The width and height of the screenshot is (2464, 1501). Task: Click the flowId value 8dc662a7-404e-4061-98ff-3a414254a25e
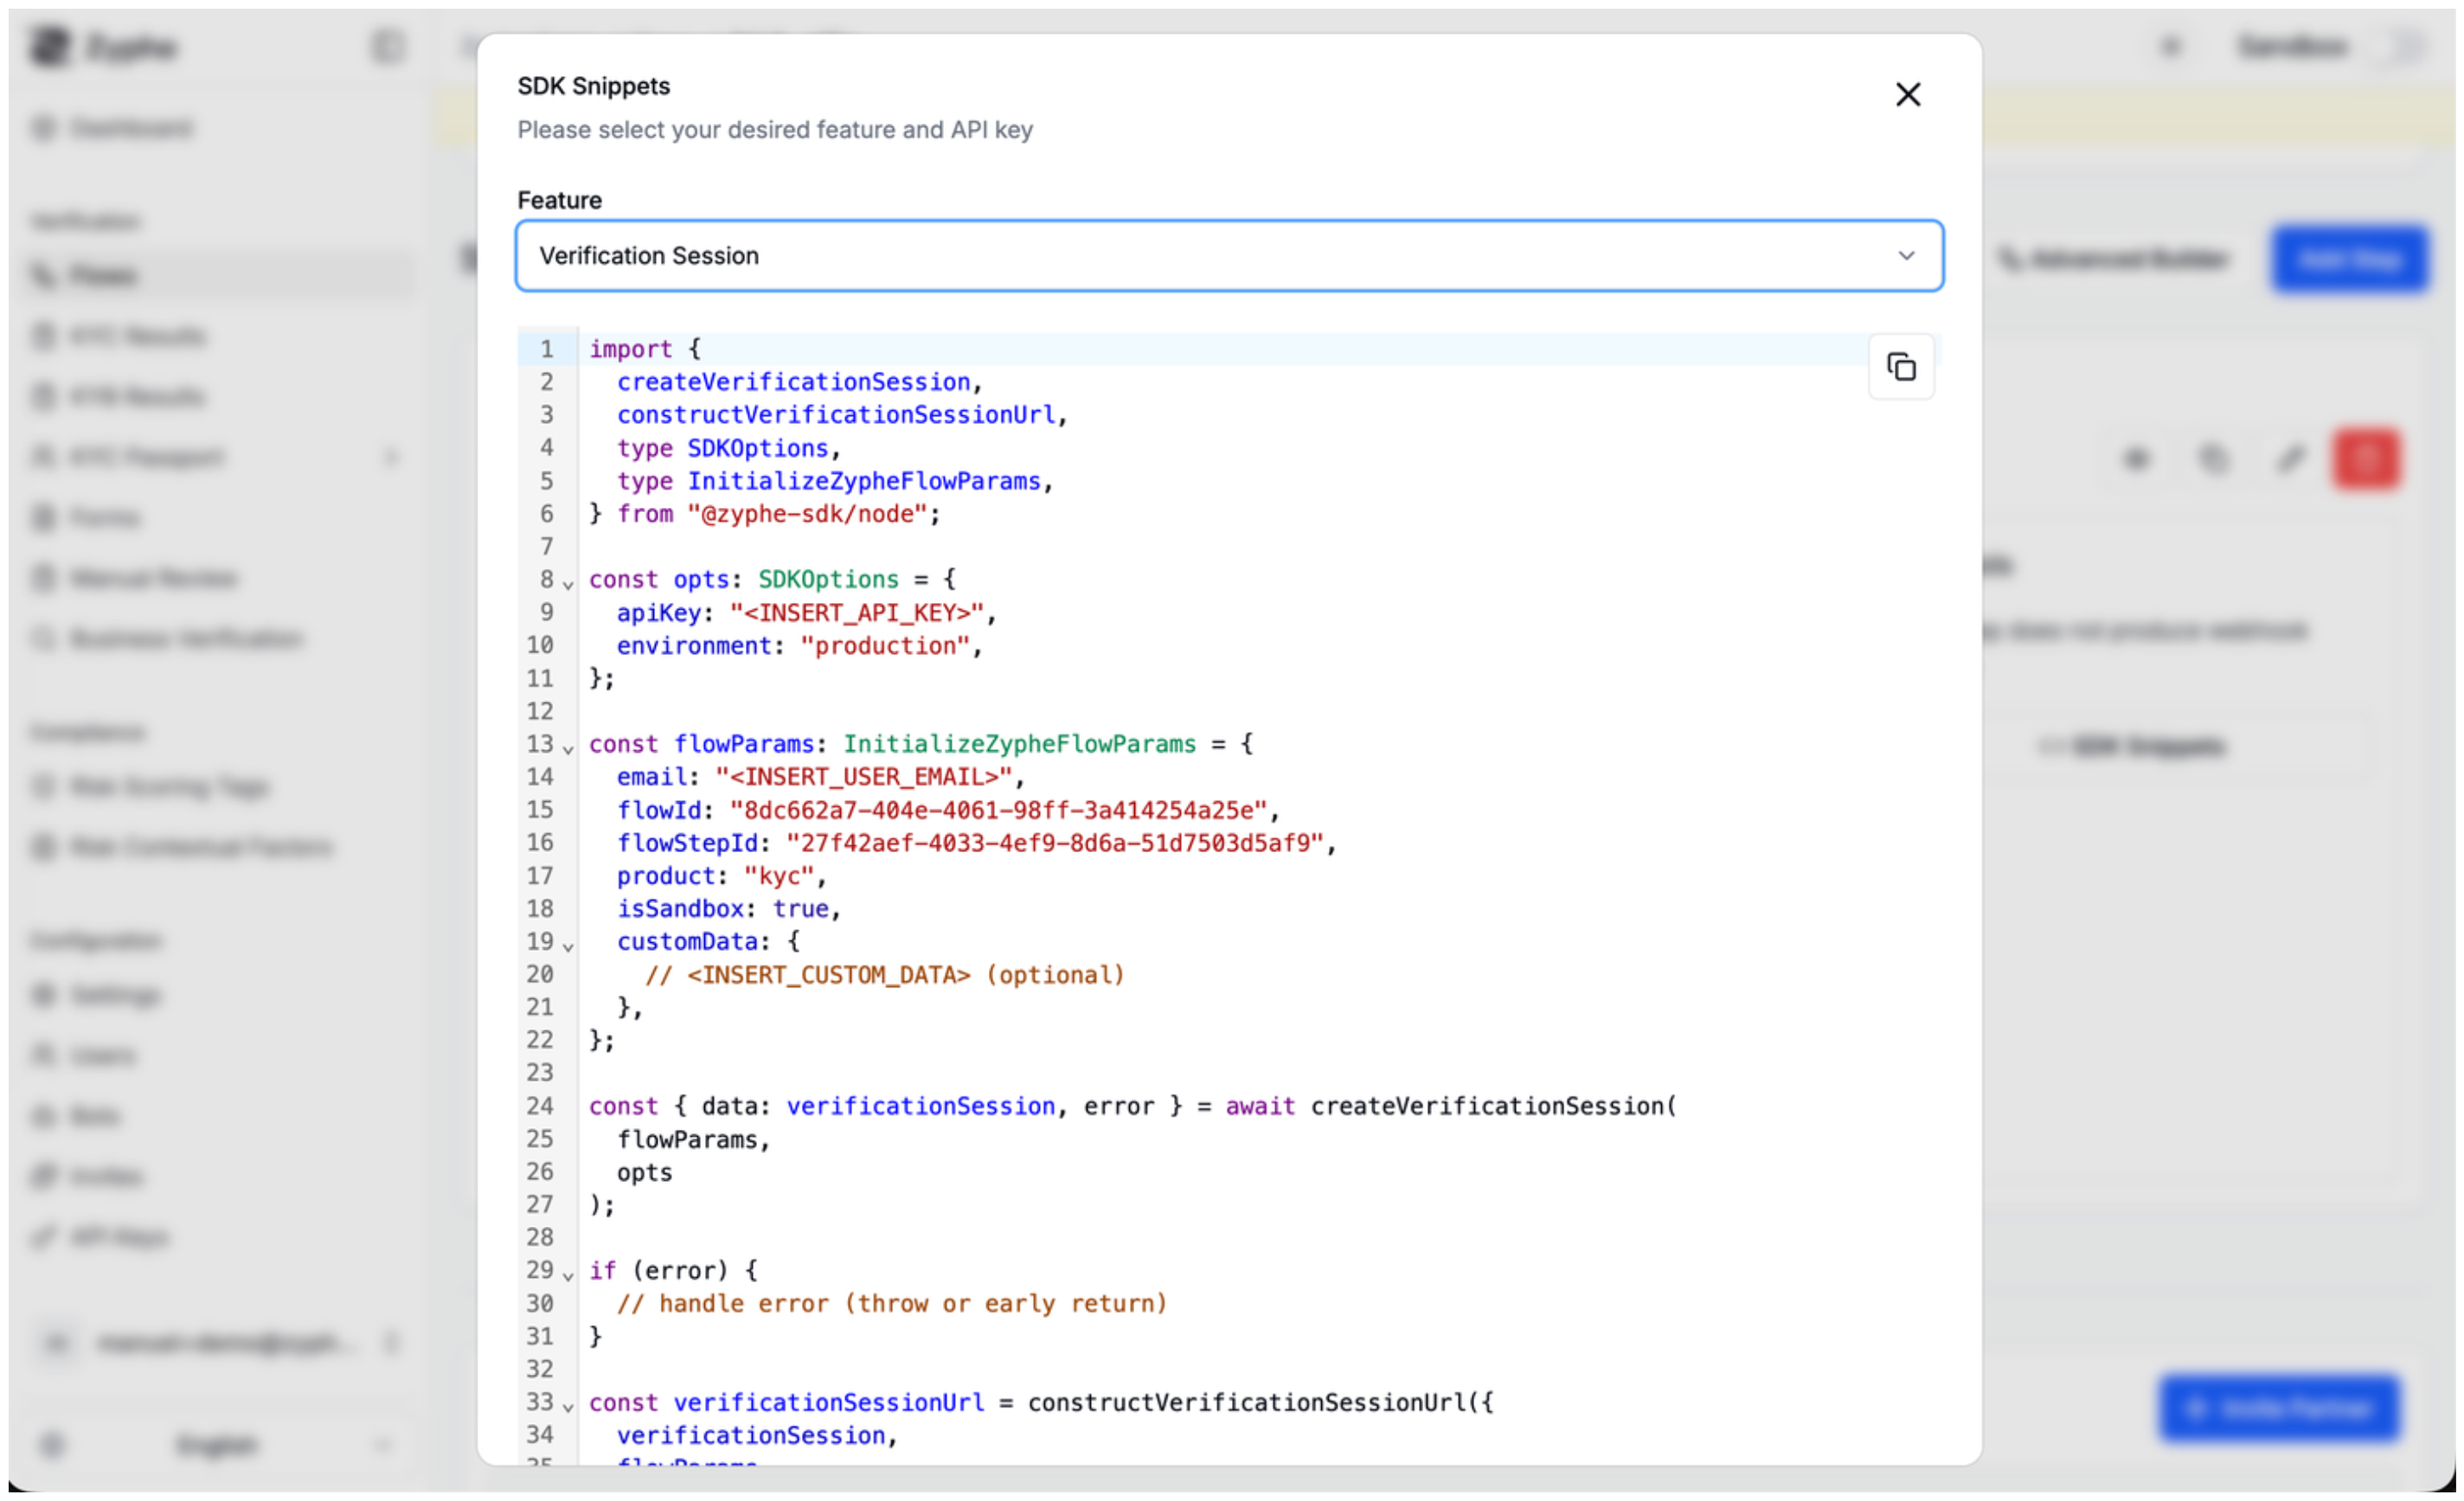click(x=997, y=810)
